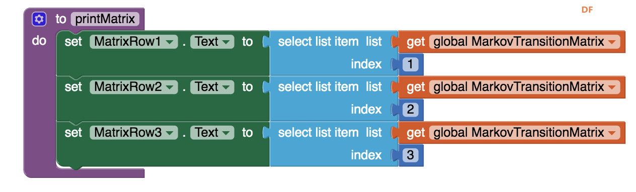Click the DF watermark logo

[587, 10]
